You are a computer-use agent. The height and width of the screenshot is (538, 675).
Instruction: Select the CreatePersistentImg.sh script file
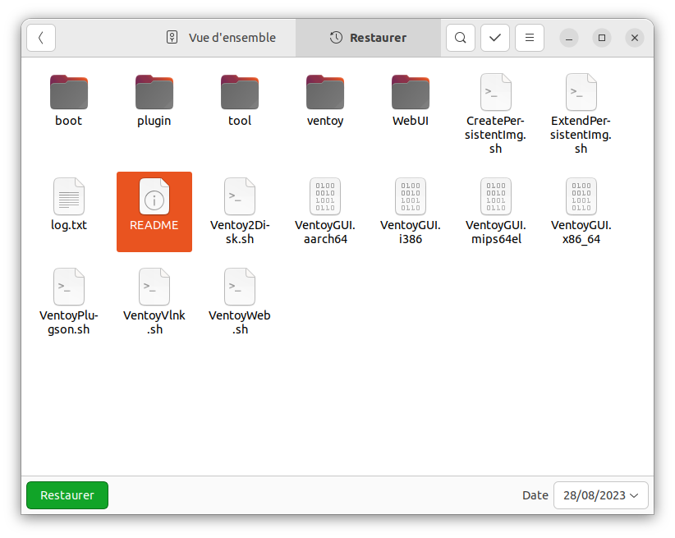[x=495, y=114]
